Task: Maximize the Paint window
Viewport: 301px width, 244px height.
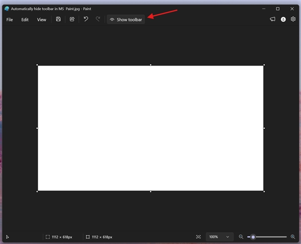Action: pyautogui.click(x=277, y=9)
